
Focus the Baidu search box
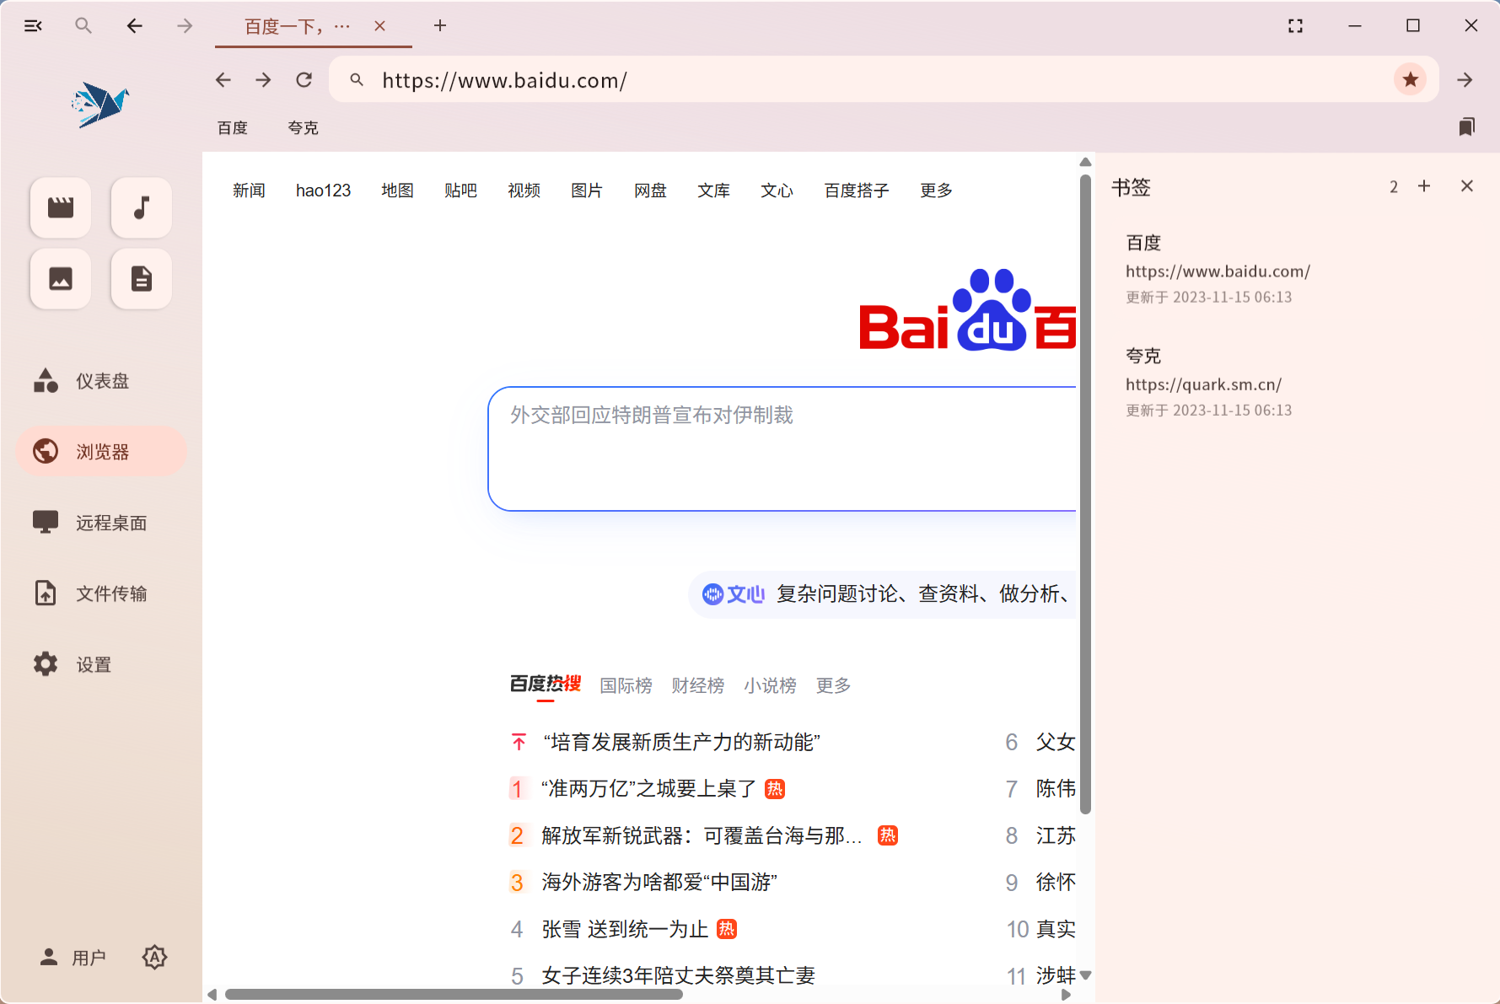click(782, 448)
